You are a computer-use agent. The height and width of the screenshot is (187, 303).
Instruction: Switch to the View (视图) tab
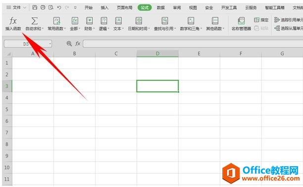click(193, 8)
